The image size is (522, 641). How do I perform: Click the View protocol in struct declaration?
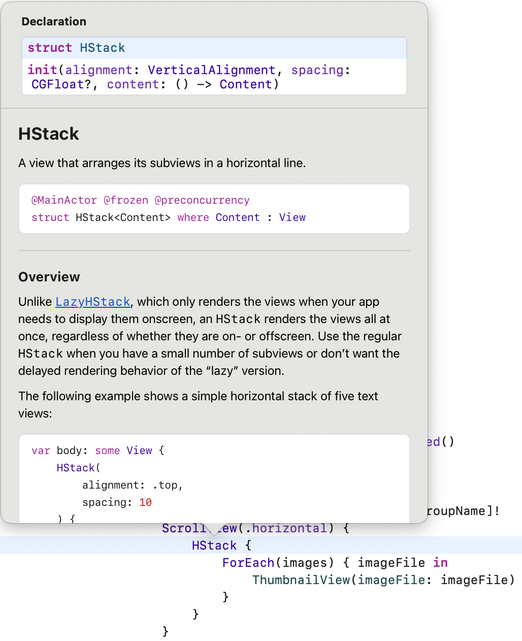click(292, 217)
